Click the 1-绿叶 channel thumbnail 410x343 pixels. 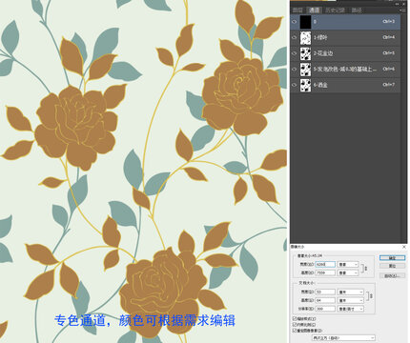[305, 38]
